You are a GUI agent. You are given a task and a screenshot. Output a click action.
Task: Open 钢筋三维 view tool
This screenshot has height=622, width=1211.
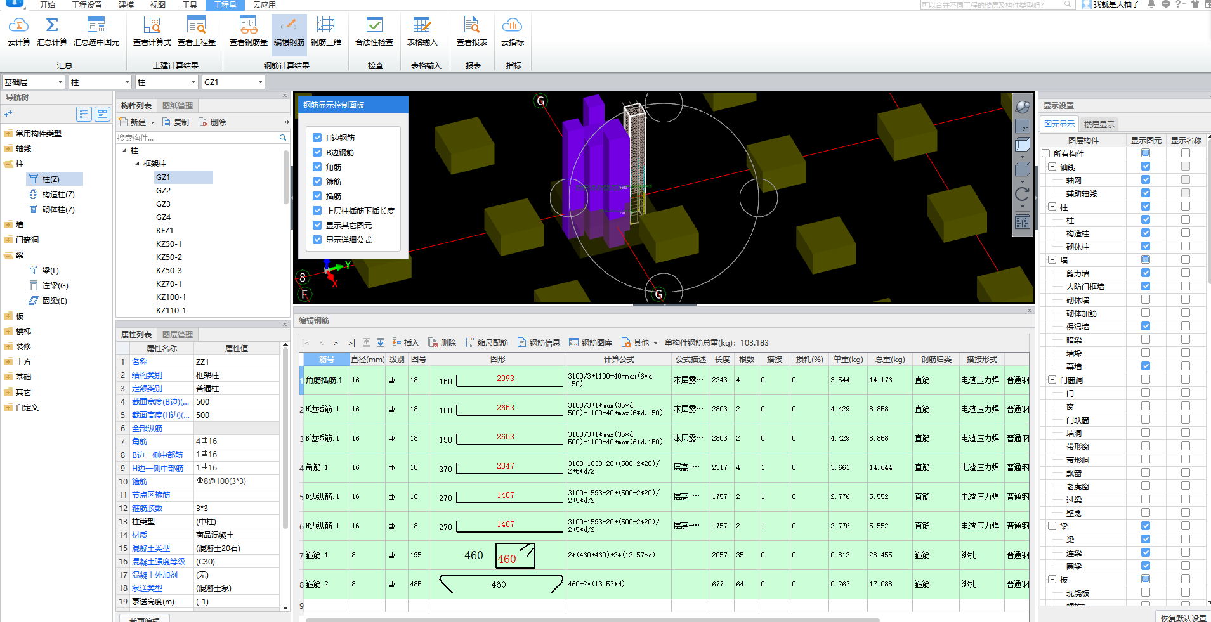point(326,32)
